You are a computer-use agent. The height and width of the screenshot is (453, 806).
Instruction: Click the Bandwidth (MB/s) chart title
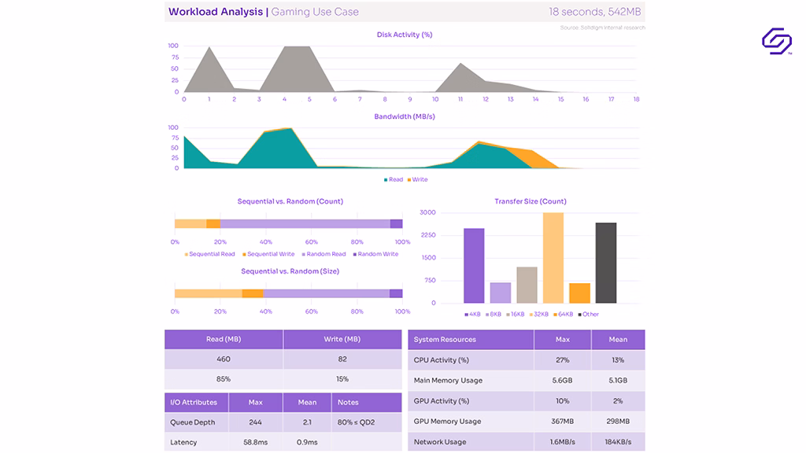pos(405,116)
